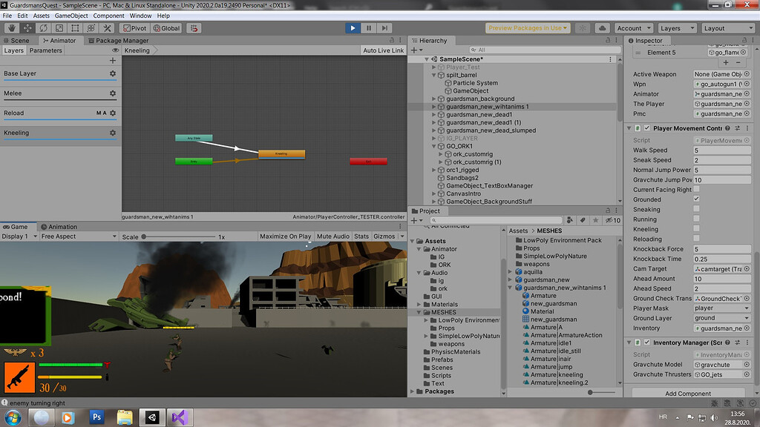Toggle the Grounded checkbox in Player Movement

point(696,197)
